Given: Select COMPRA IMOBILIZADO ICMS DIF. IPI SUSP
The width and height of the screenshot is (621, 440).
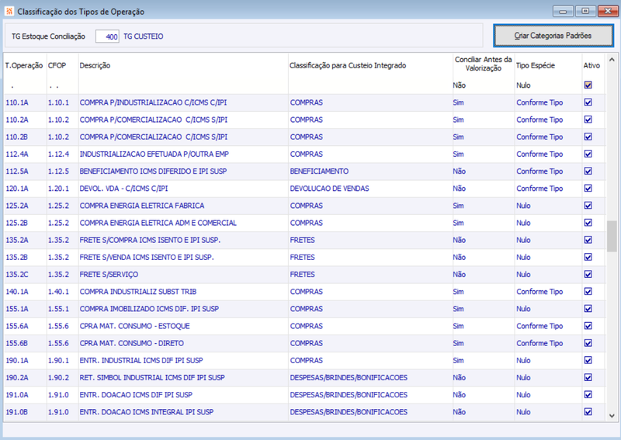Looking at the screenshot, I should pos(149,309).
